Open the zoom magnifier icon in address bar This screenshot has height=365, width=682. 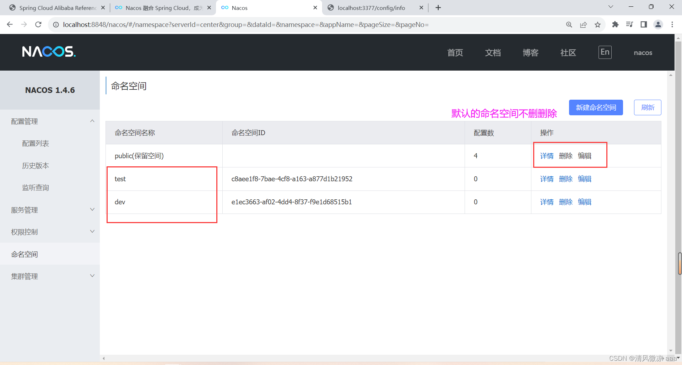(569, 24)
